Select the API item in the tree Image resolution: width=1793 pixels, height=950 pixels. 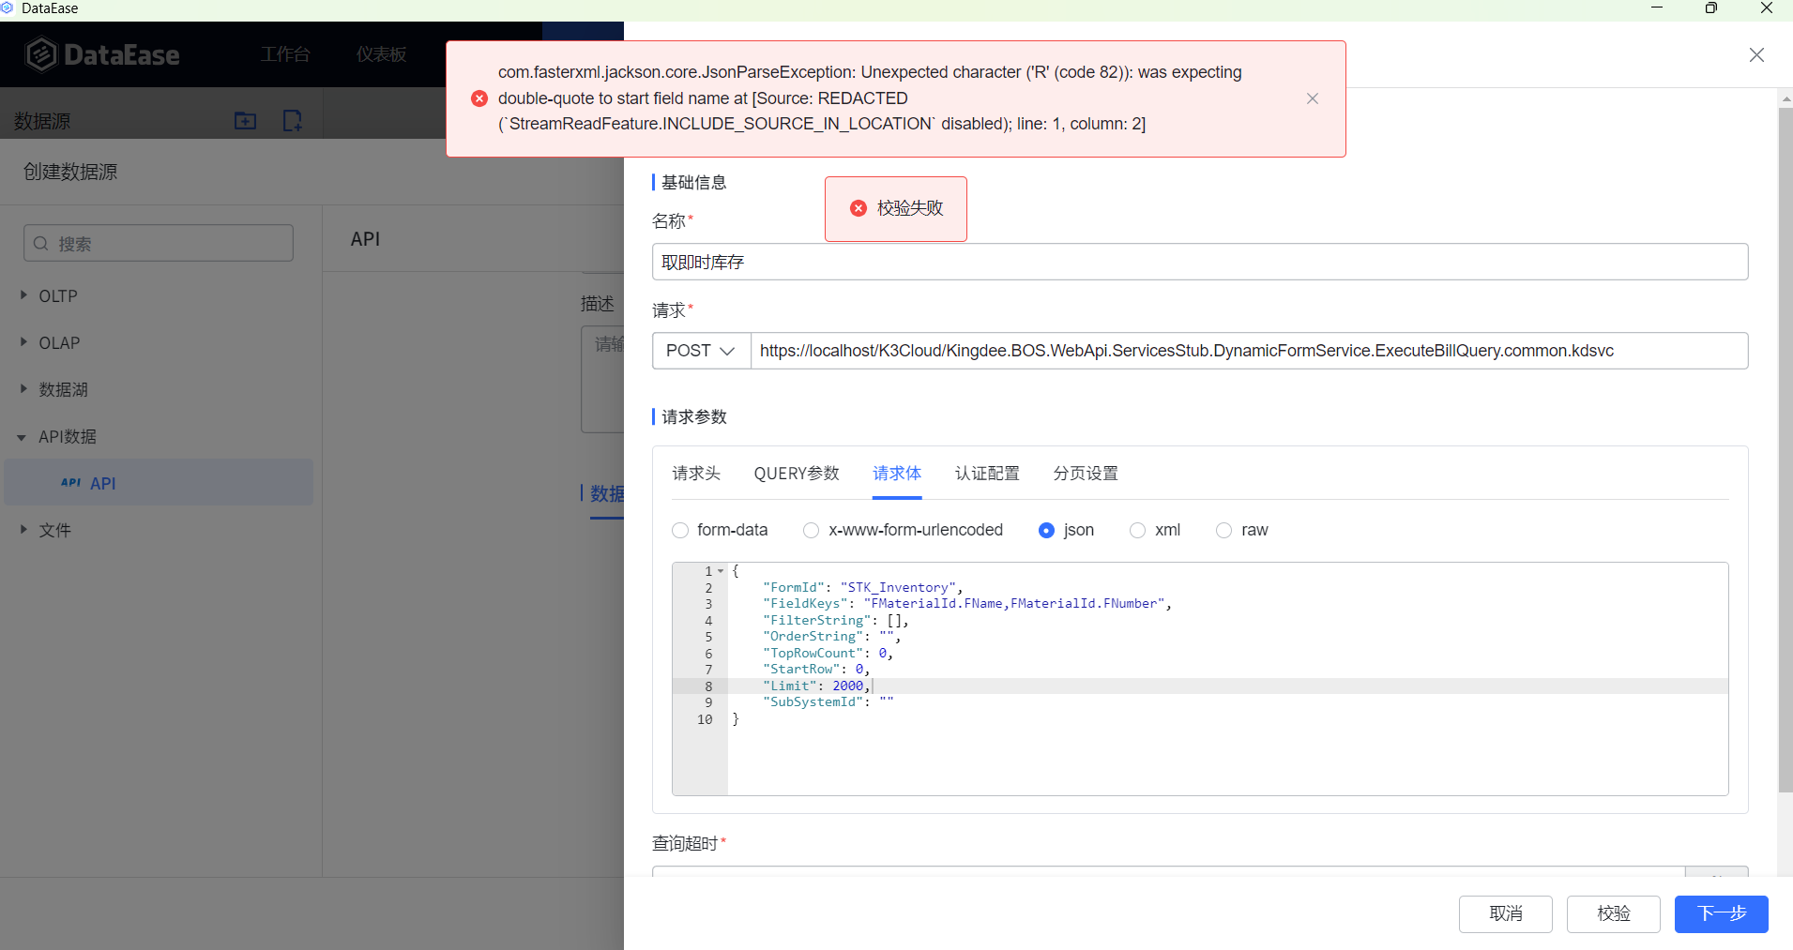click(x=103, y=483)
